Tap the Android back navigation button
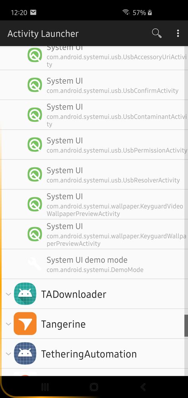The height and width of the screenshot is (398, 188). tap(143, 387)
